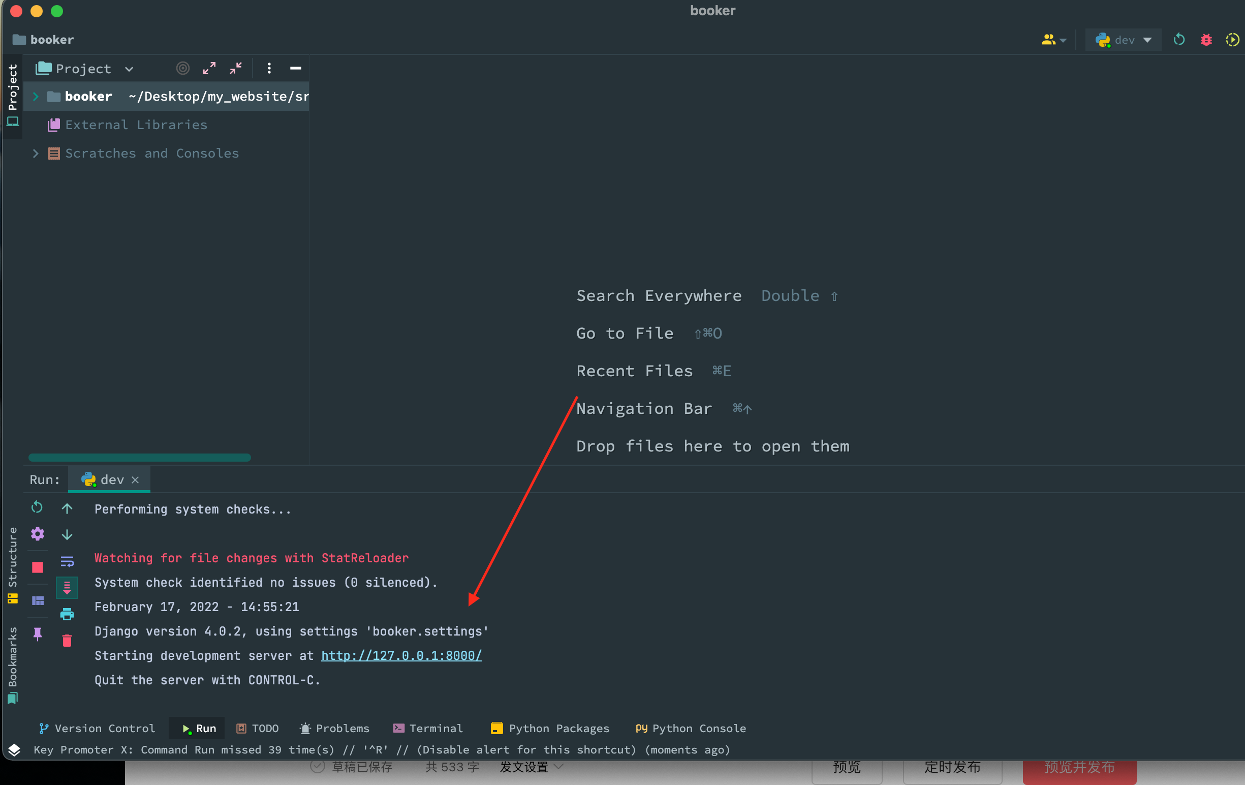Hide the Project tool window
Image resolution: width=1245 pixels, height=785 pixels.
296,68
